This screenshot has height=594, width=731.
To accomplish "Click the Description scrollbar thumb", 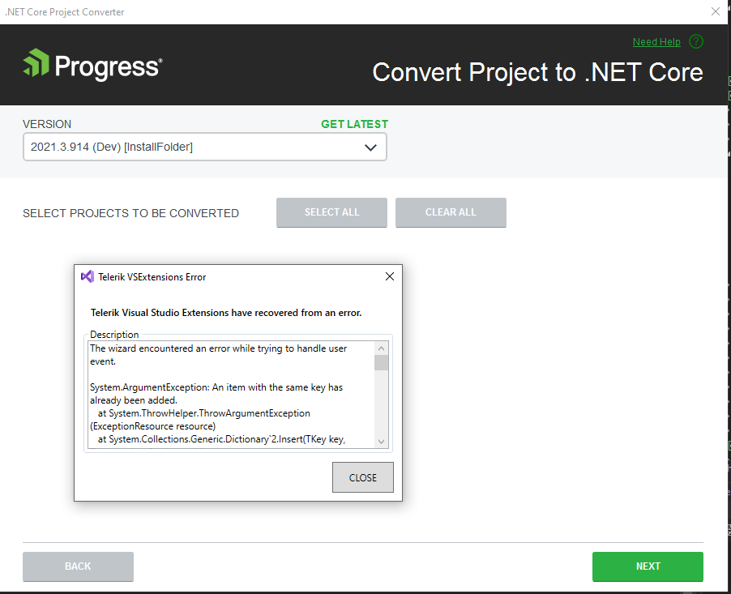I will tap(381, 362).
